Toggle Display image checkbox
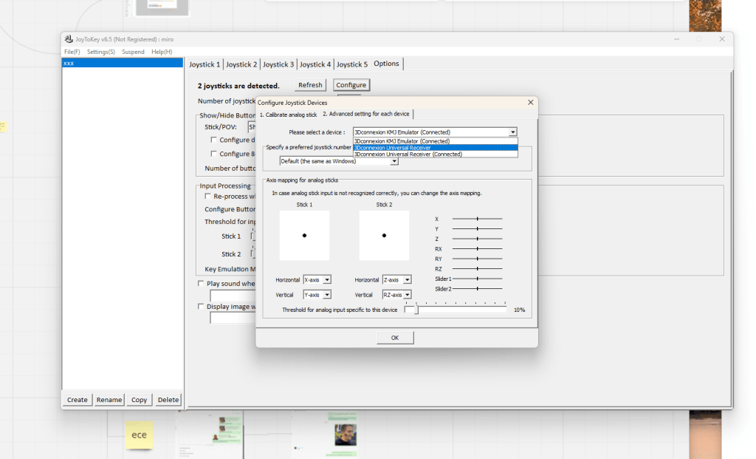 coord(201,307)
